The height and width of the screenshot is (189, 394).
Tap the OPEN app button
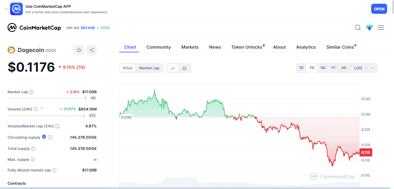click(x=379, y=9)
